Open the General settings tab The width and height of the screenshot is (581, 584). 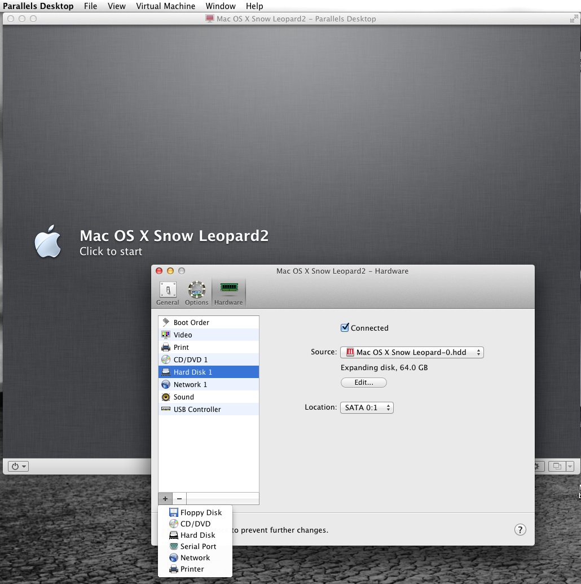[x=168, y=293]
